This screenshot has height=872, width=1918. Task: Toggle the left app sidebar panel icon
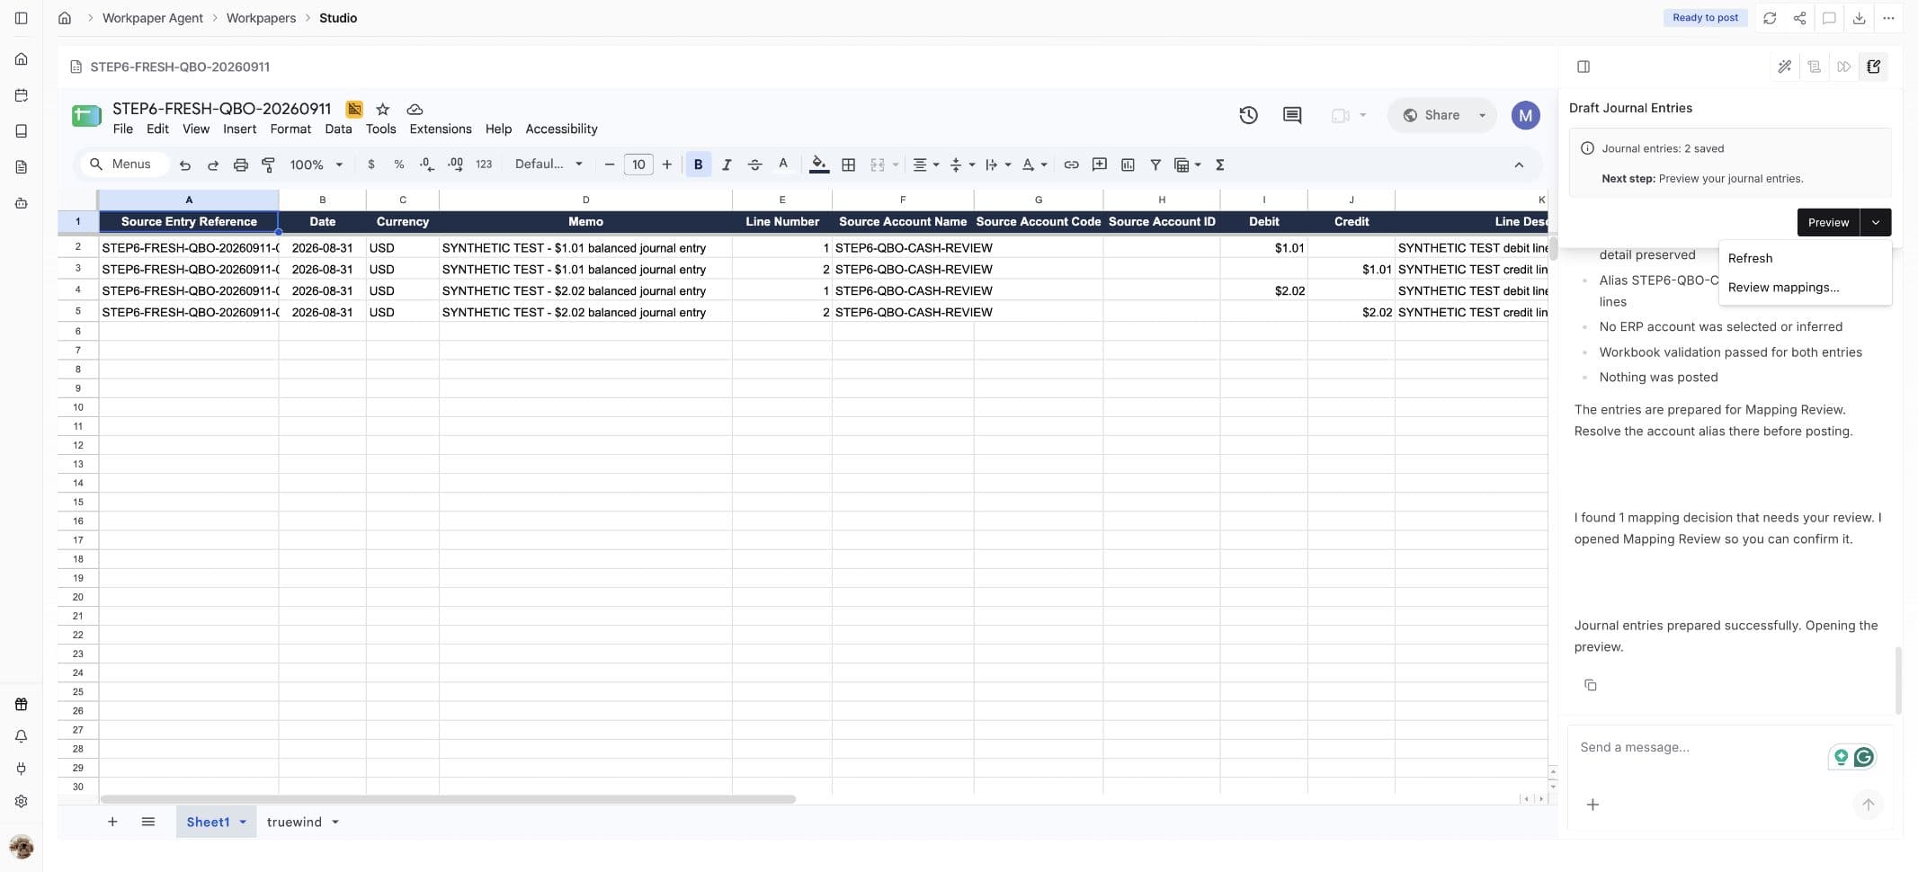21,18
